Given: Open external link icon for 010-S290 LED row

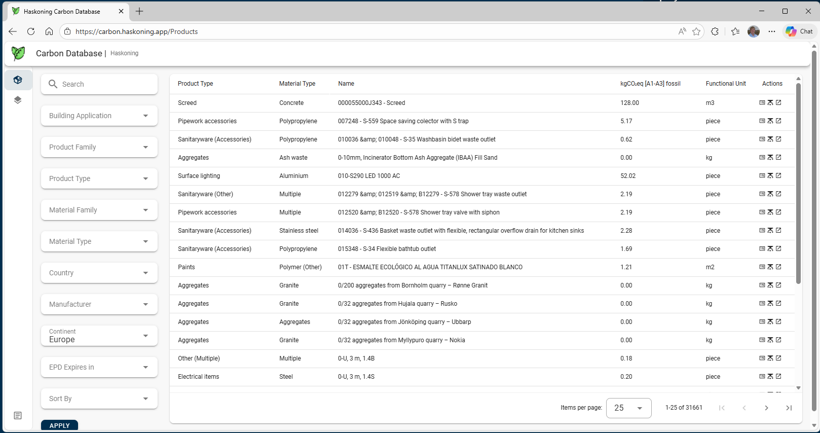Looking at the screenshot, I should [778, 175].
